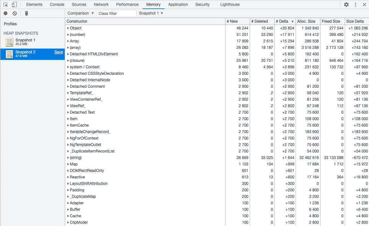Click the Snapshot 1 heap snapshot thumbnail
The width and height of the screenshot is (369, 226).
pyautogui.click(x=9, y=42)
